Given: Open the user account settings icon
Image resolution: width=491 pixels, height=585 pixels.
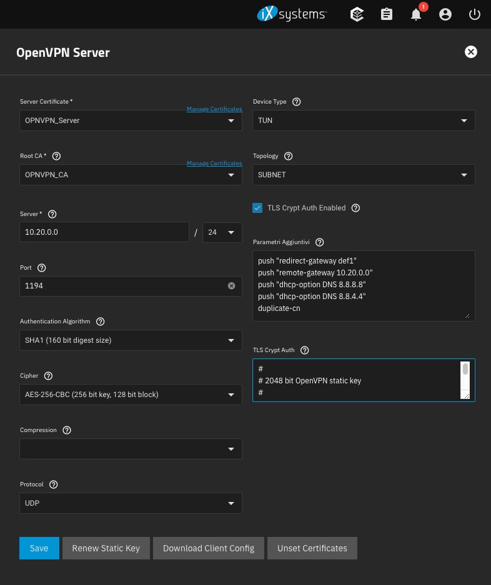Looking at the screenshot, I should (445, 14).
